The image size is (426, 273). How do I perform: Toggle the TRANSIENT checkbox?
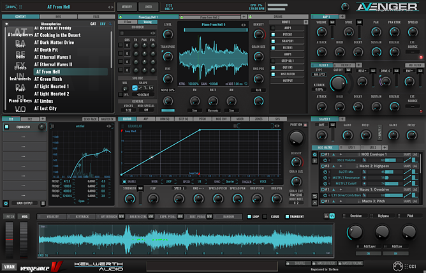click(x=287, y=216)
